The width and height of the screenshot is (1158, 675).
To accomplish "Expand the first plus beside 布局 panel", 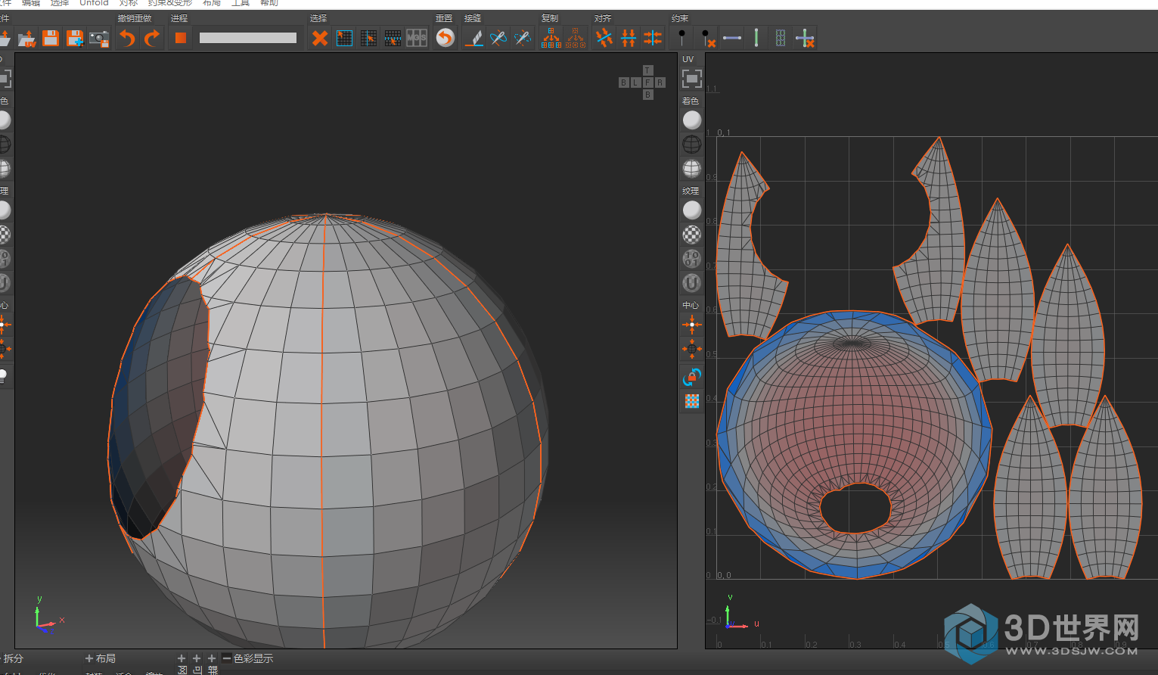I will click(182, 658).
